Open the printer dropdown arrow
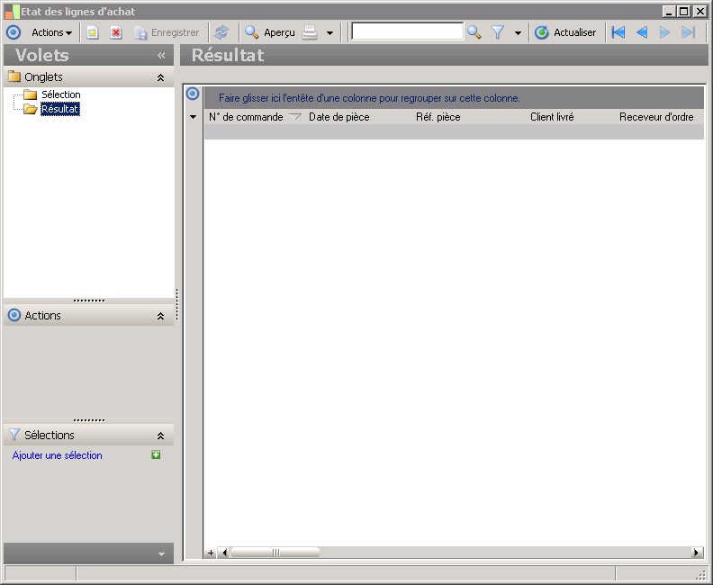 tap(330, 32)
